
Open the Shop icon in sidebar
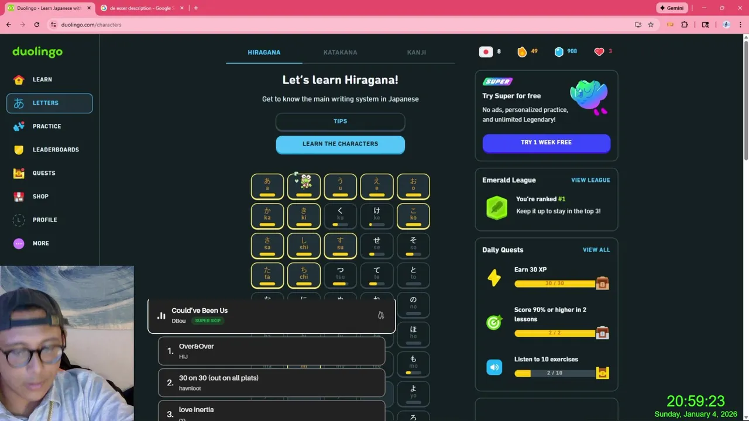pyautogui.click(x=19, y=196)
